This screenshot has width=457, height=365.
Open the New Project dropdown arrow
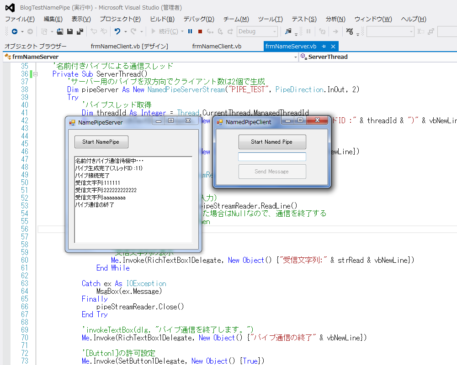tap(52, 31)
